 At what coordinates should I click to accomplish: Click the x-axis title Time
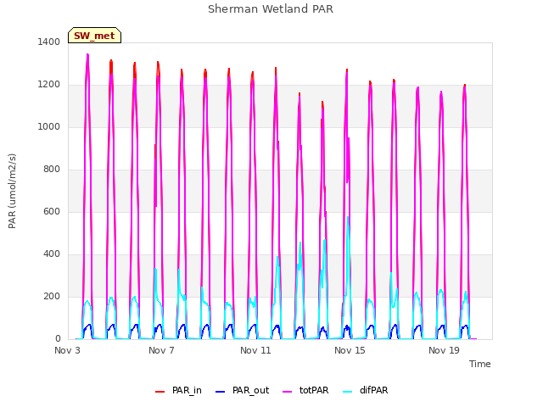[479, 364]
